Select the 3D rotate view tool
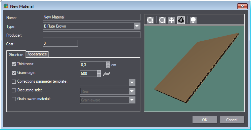 (181, 20)
